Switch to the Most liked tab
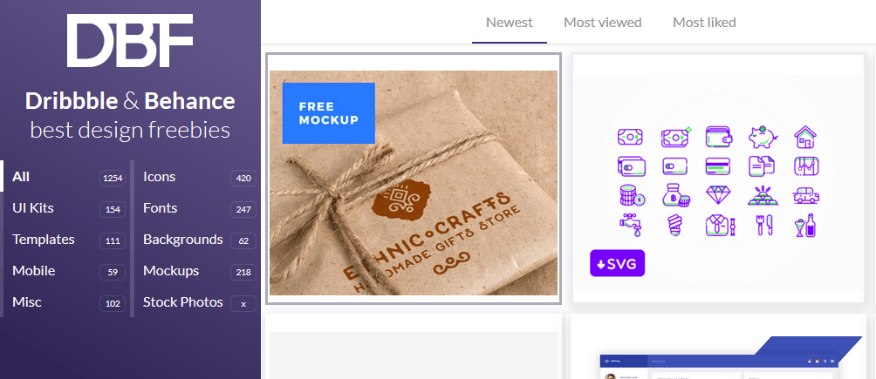The width and height of the screenshot is (876, 379). click(x=704, y=23)
